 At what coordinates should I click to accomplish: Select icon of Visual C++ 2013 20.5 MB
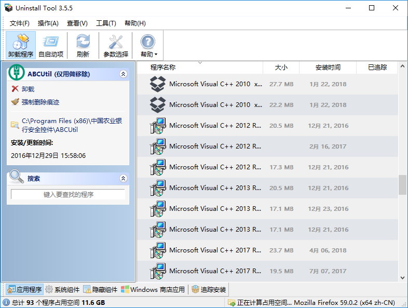[x=158, y=188]
